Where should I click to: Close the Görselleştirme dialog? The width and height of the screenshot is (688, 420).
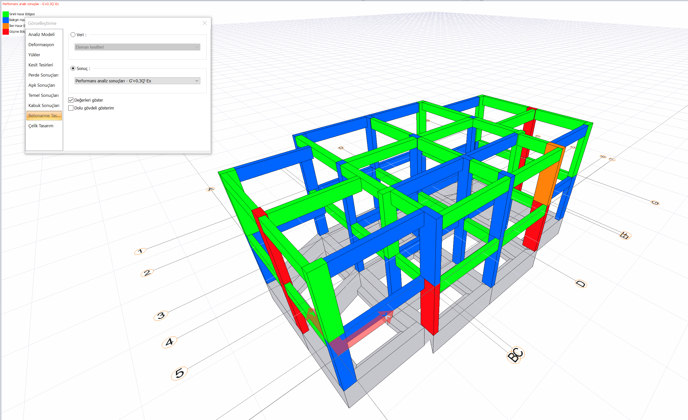[x=205, y=23]
